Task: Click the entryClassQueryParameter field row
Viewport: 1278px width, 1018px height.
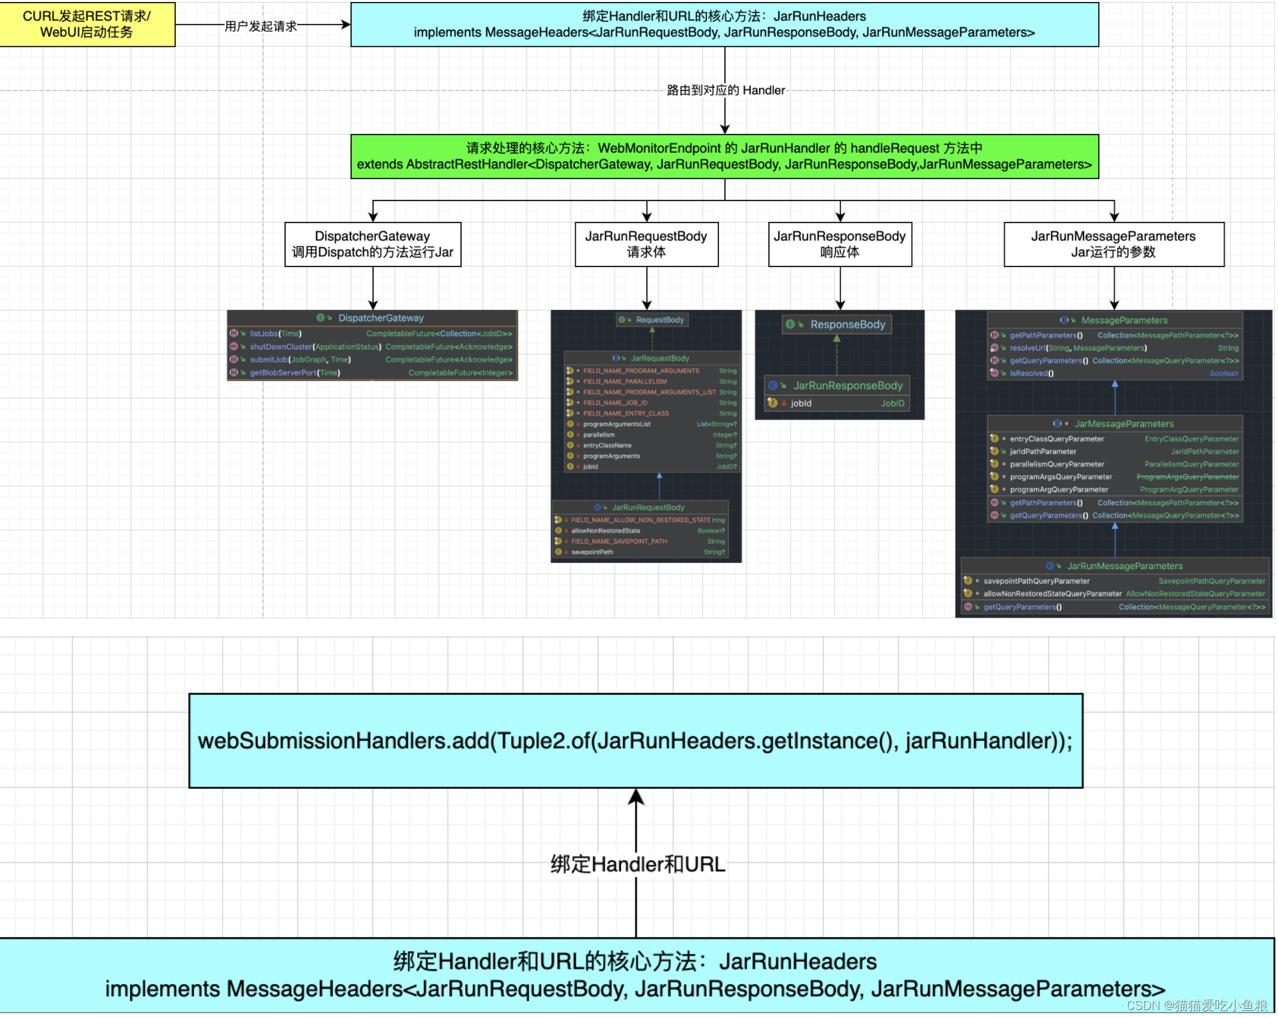Action: pyautogui.click(x=1114, y=439)
